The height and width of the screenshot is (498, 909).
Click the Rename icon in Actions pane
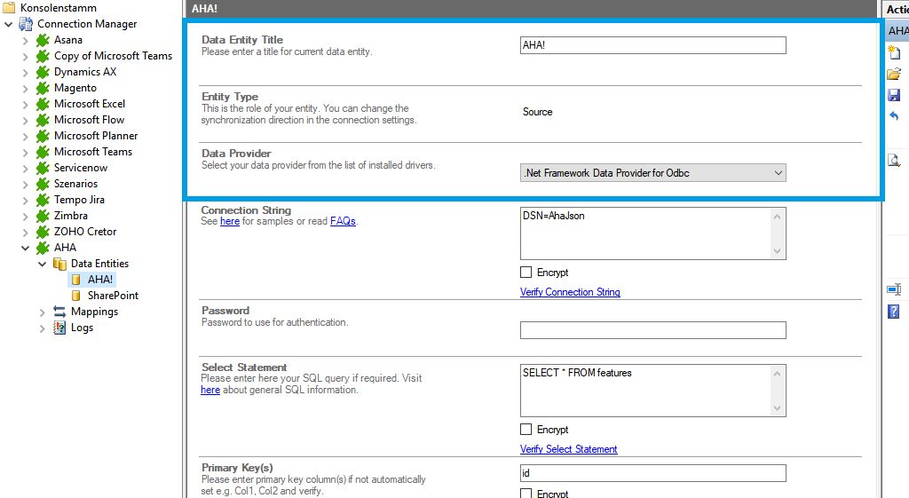pos(894,289)
